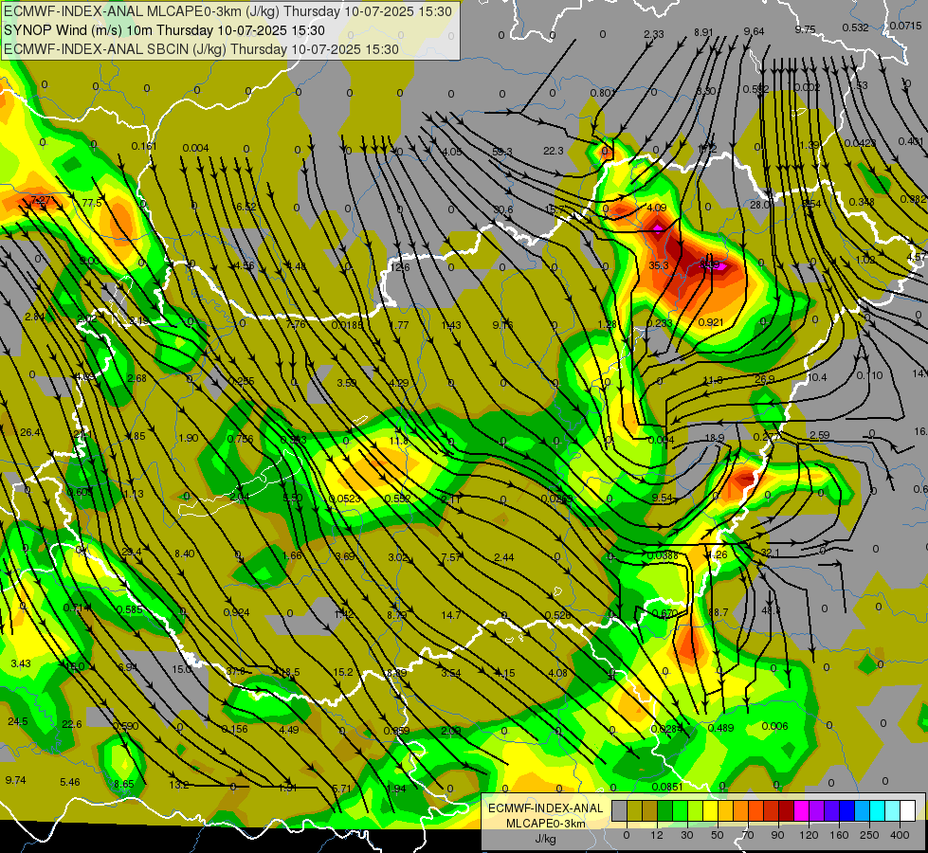Click the map value 7.57
The image size is (928, 853).
pos(451,557)
